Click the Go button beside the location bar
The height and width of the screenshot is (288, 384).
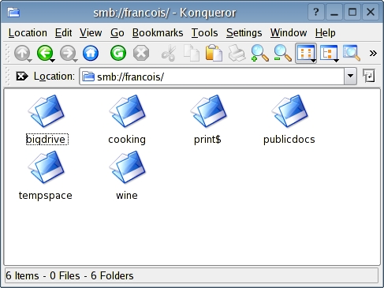369,76
